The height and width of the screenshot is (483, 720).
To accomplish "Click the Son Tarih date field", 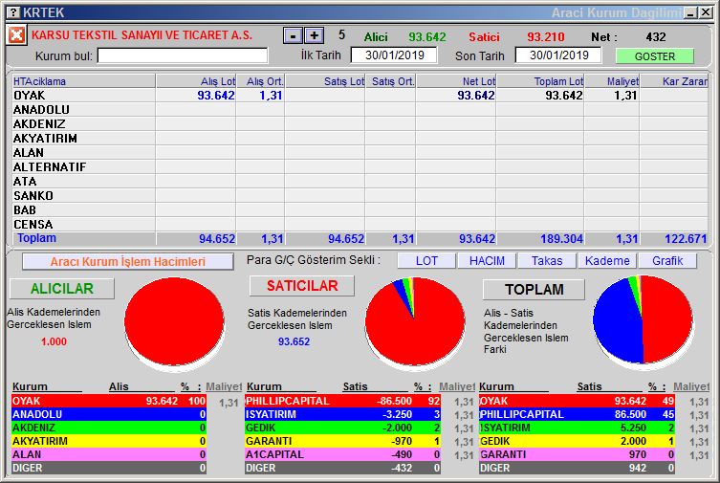I will [558, 55].
